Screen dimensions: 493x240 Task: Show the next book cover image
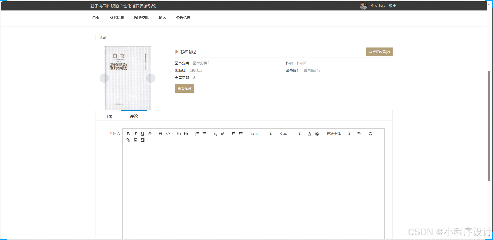point(151,78)
